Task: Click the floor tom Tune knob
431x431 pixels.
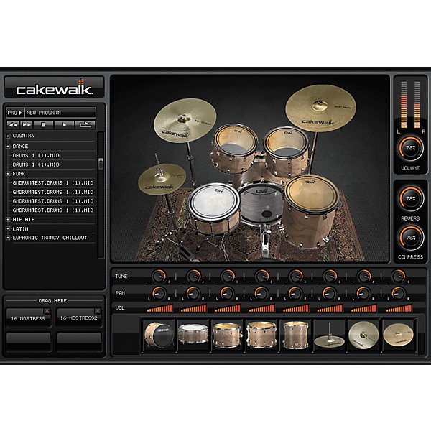Action: pos(296,277)
